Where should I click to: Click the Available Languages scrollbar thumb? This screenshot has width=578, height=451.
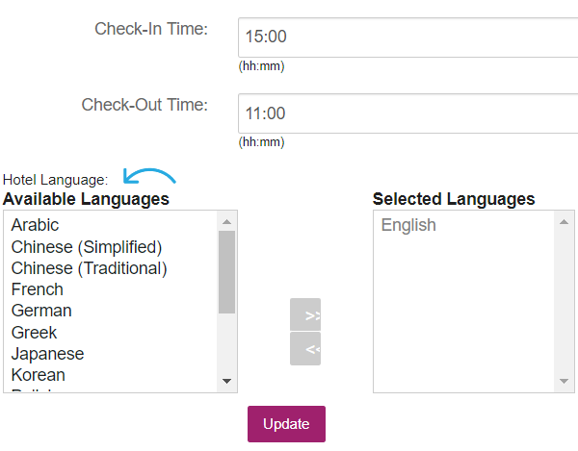[x=226, y=272]
